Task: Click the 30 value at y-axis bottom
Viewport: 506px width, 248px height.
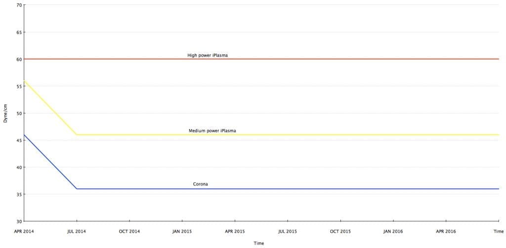Action: (x=19, y=221)
